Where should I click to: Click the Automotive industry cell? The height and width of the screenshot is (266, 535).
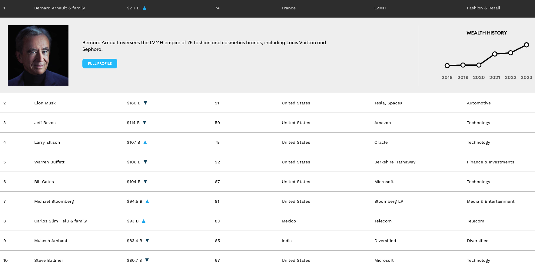(479, 103)
